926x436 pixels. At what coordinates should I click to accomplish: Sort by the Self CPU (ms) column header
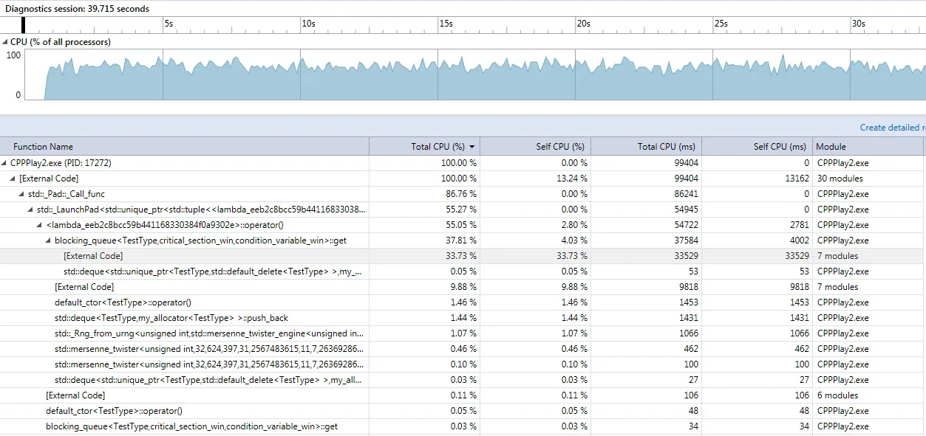click(758, 146)
